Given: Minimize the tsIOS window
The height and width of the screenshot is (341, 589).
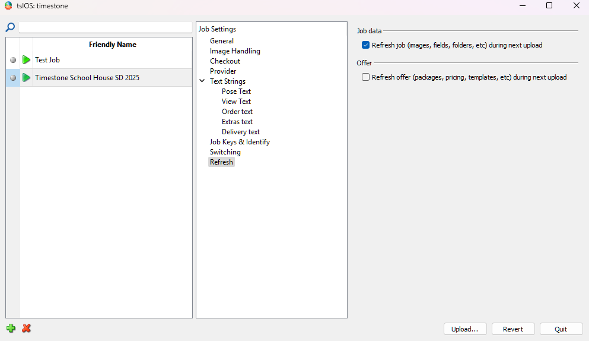Looking at the screenshot, I should [x=522, y=6].
